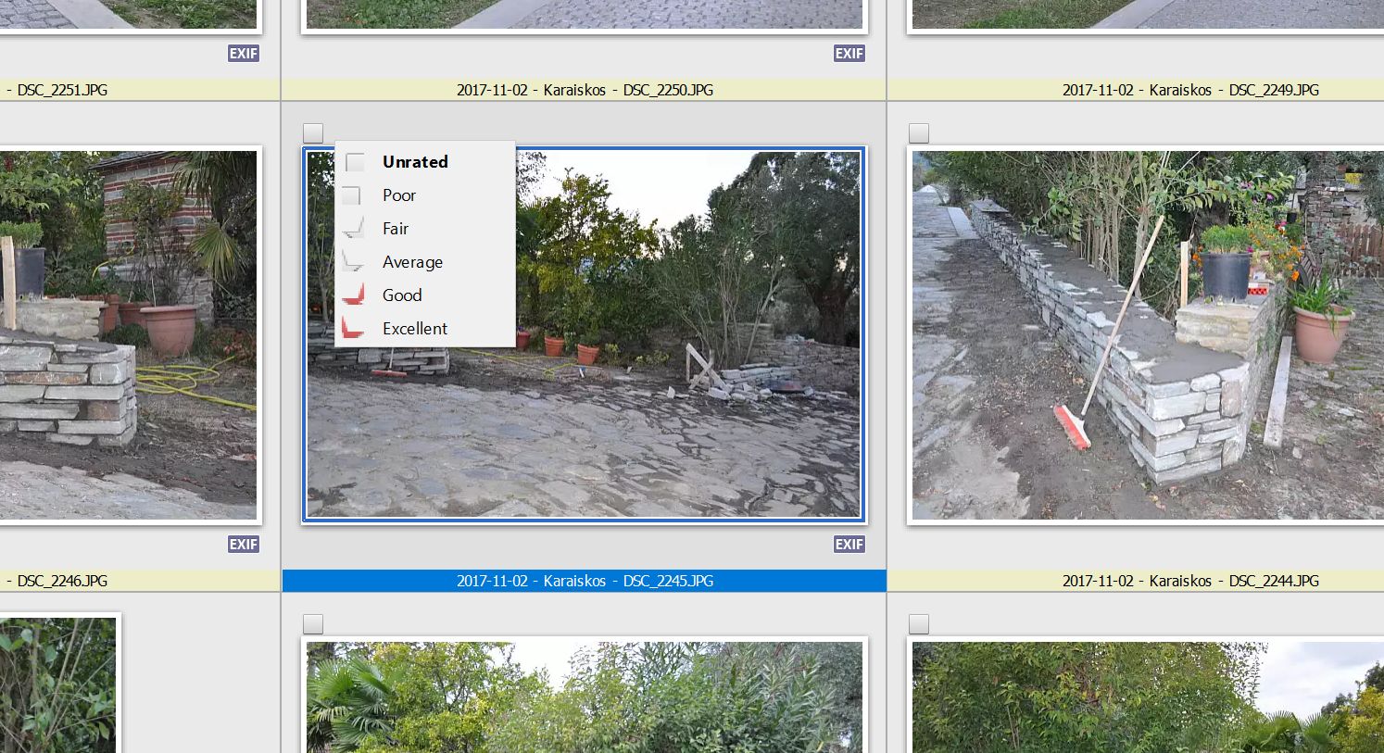Set the rating to Poor
The height and width of the screenshot is (753, 1384).
[x=425, y=195]
